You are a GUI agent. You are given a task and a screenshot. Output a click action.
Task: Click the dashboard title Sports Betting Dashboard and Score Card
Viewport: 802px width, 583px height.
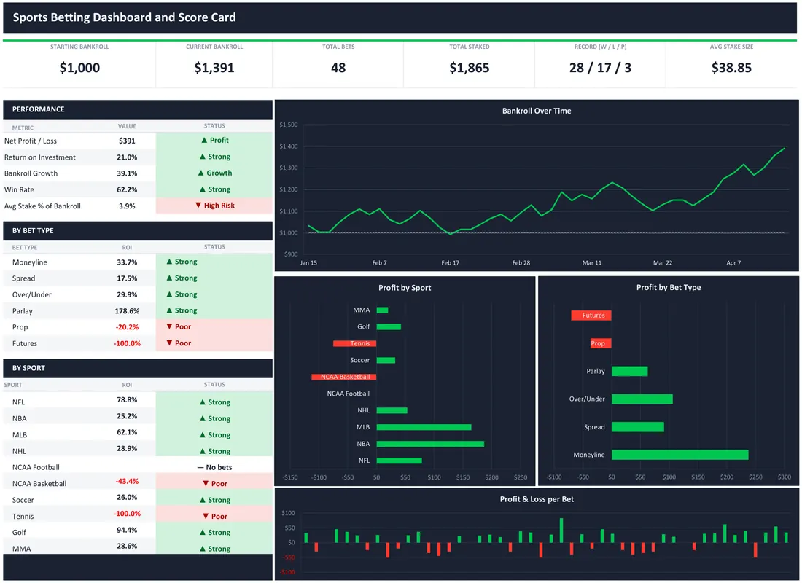[124, 17]
